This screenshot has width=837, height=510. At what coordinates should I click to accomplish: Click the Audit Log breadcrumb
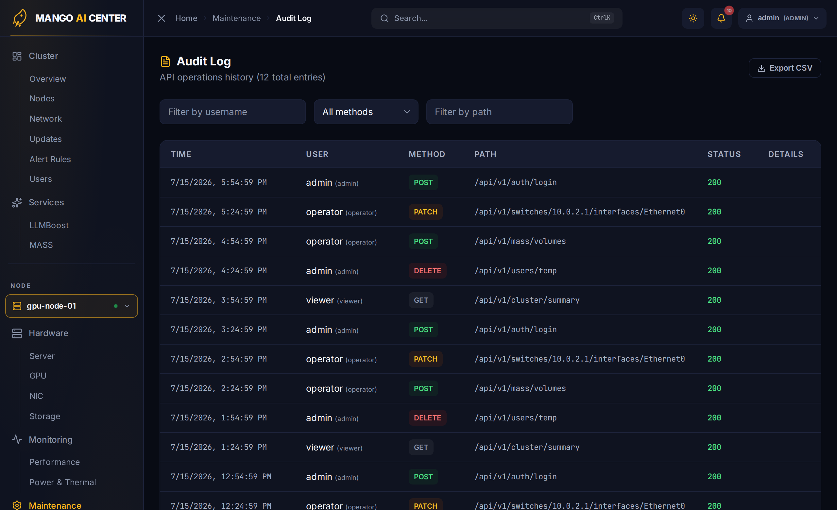click(x=294, y=18)
